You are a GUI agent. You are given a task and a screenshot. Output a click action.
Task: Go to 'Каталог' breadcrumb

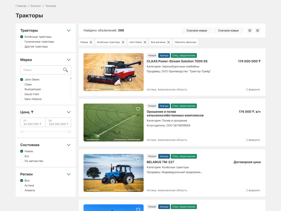pos(36,6)
